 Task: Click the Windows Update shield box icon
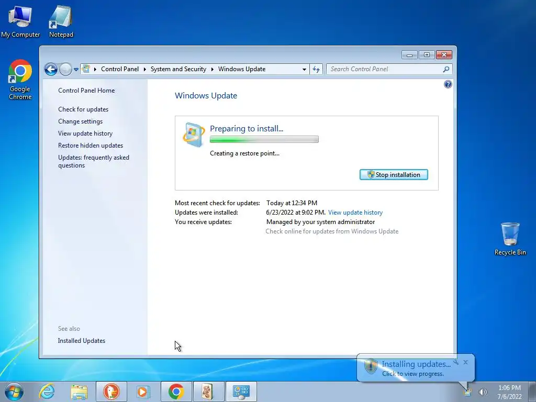[194, 135]
